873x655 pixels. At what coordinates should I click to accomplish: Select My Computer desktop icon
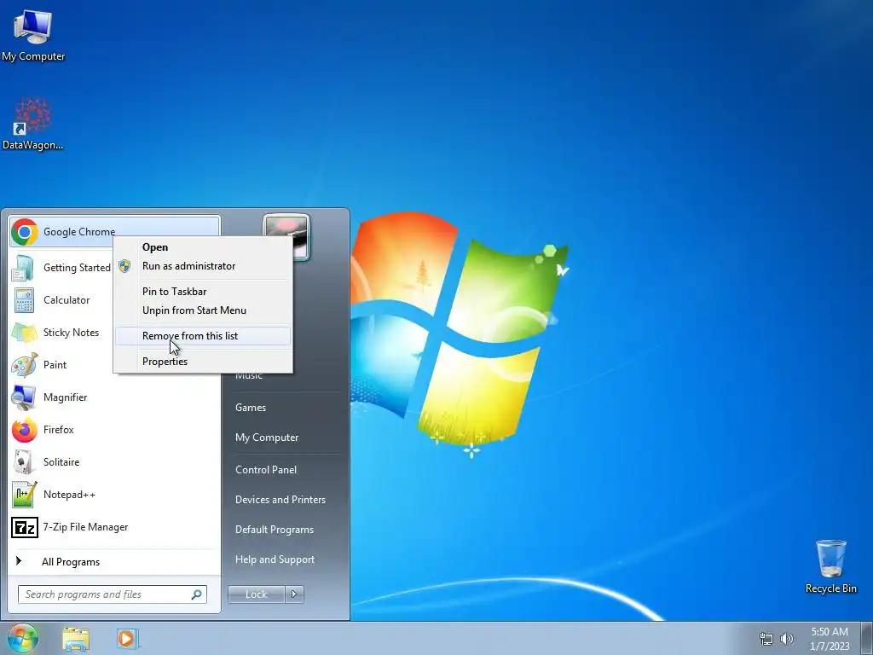click(33, 36)
